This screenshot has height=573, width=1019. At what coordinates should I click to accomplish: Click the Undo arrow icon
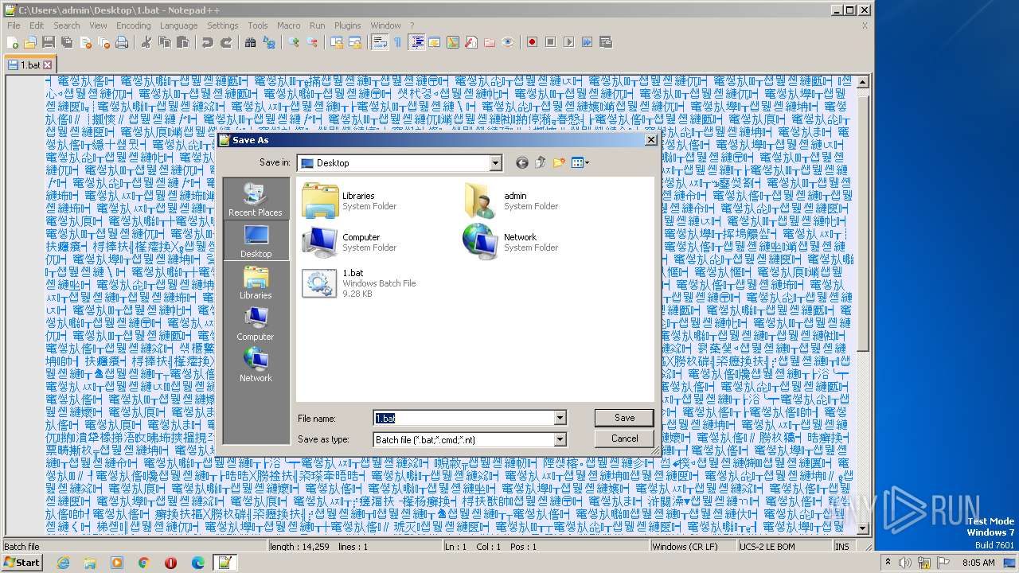(207, 42)
